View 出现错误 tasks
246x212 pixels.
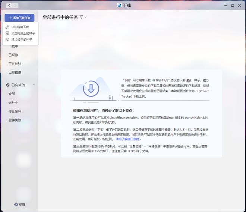click(15, 72)
